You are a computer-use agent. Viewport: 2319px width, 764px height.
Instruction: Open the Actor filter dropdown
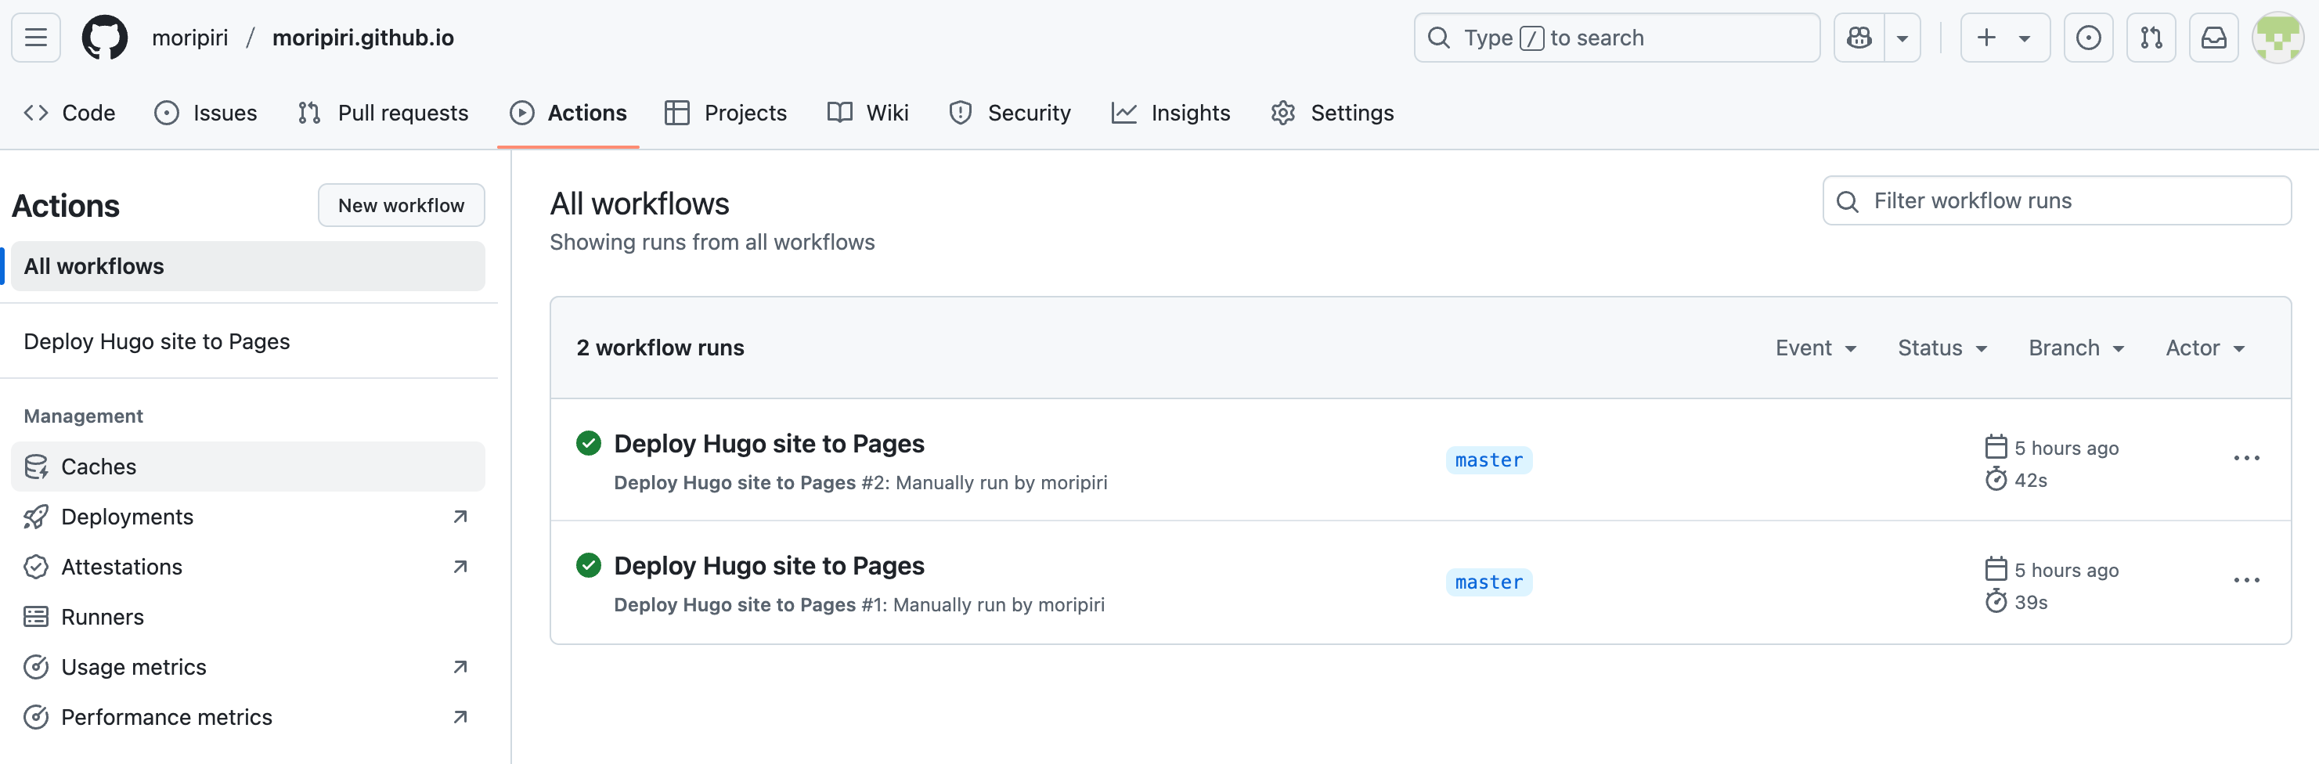[2205, 348]
